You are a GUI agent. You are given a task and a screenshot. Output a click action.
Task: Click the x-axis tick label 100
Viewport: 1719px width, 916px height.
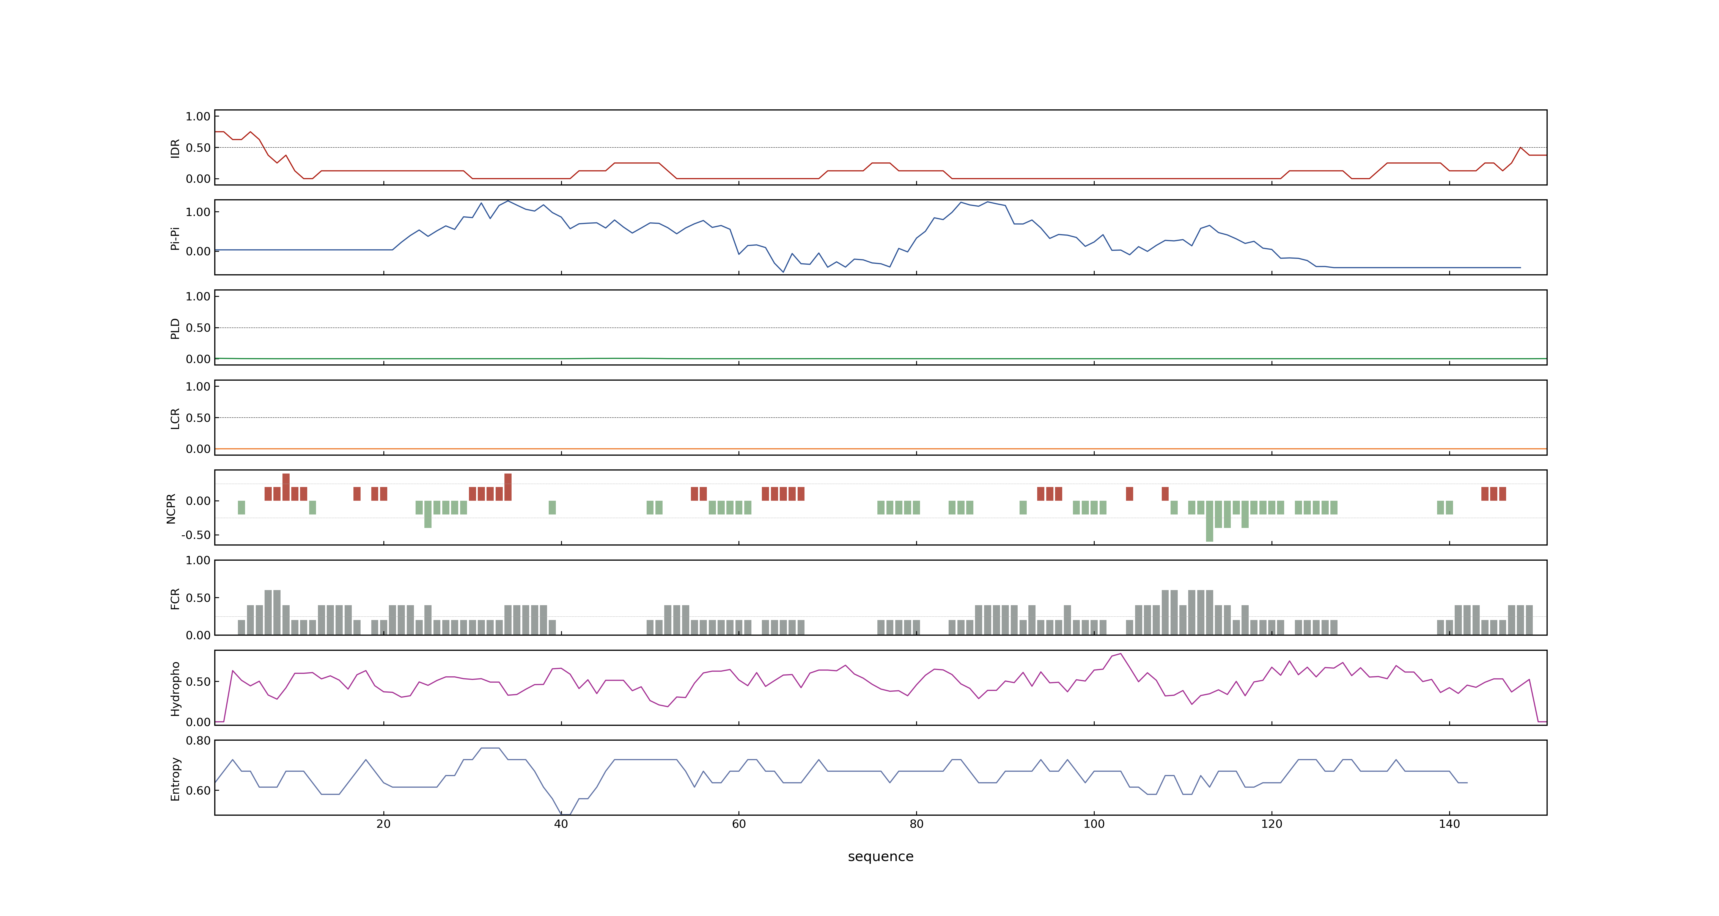[x=1094, y=823]
